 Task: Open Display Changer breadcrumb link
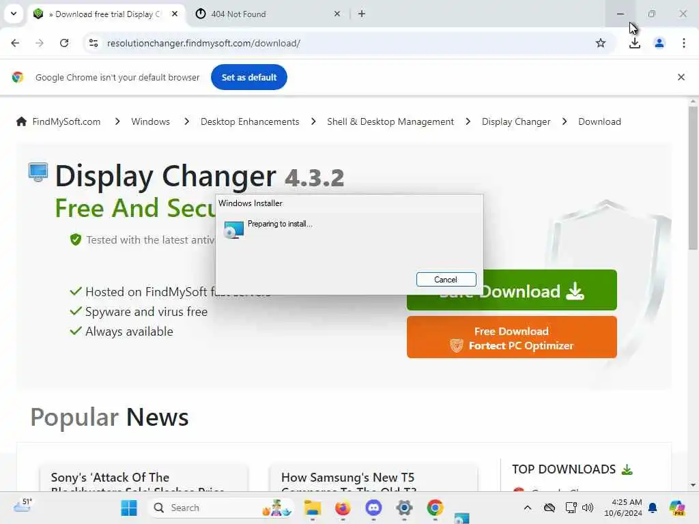click(x=516, y=121)
